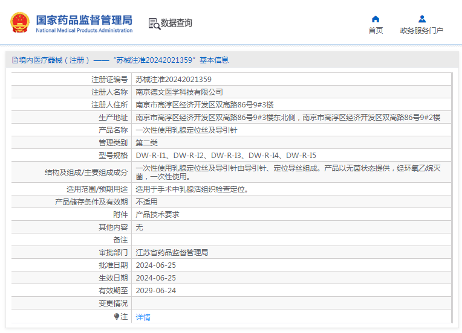Click the bulb icon beside 注
Image resolution: width=462 pixels, height=333 pixels.
[117, 317]
